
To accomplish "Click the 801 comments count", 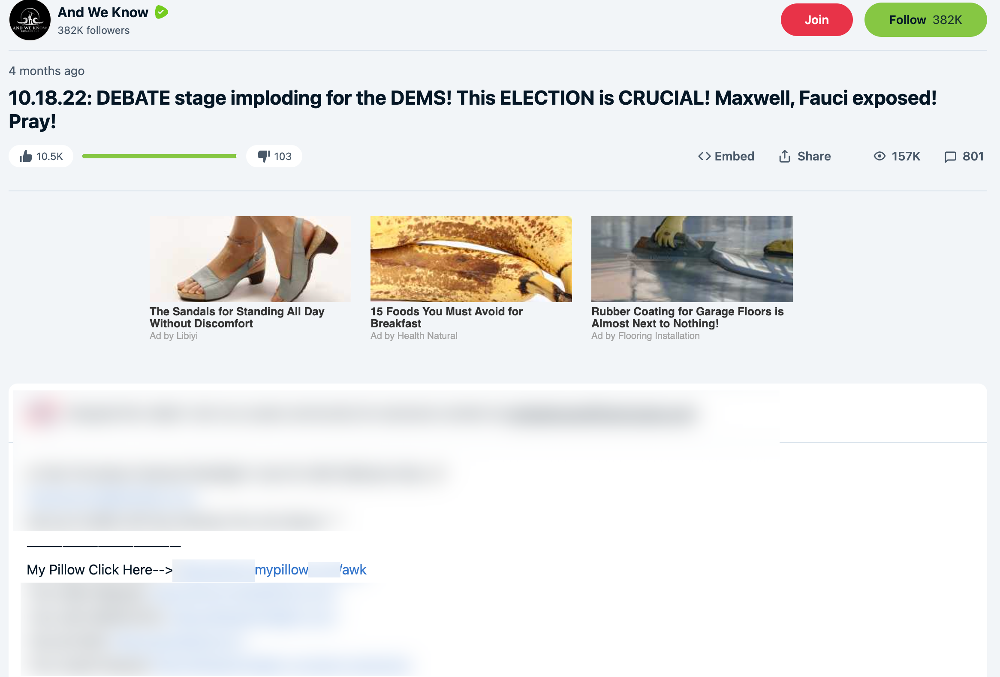I will 973,156.
